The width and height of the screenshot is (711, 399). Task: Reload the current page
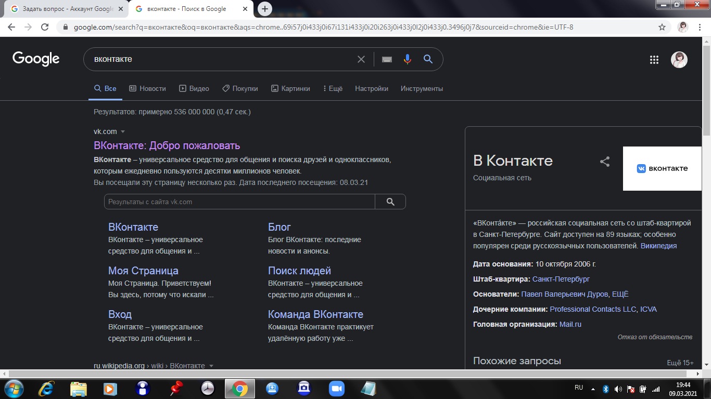coord(45,27)
